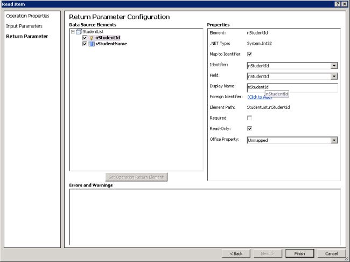The height and width of the screenshot is (262, 350).
Task: Click Set Operation Return Element button
Action: coord(136,177)
